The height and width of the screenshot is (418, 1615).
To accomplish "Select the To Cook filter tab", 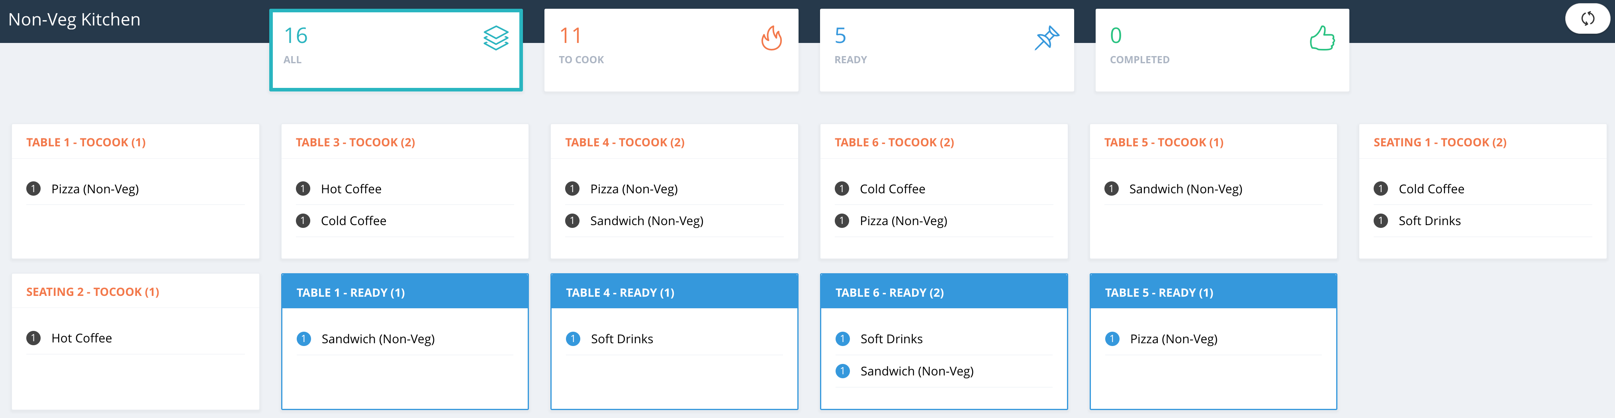I will point(671,50).
